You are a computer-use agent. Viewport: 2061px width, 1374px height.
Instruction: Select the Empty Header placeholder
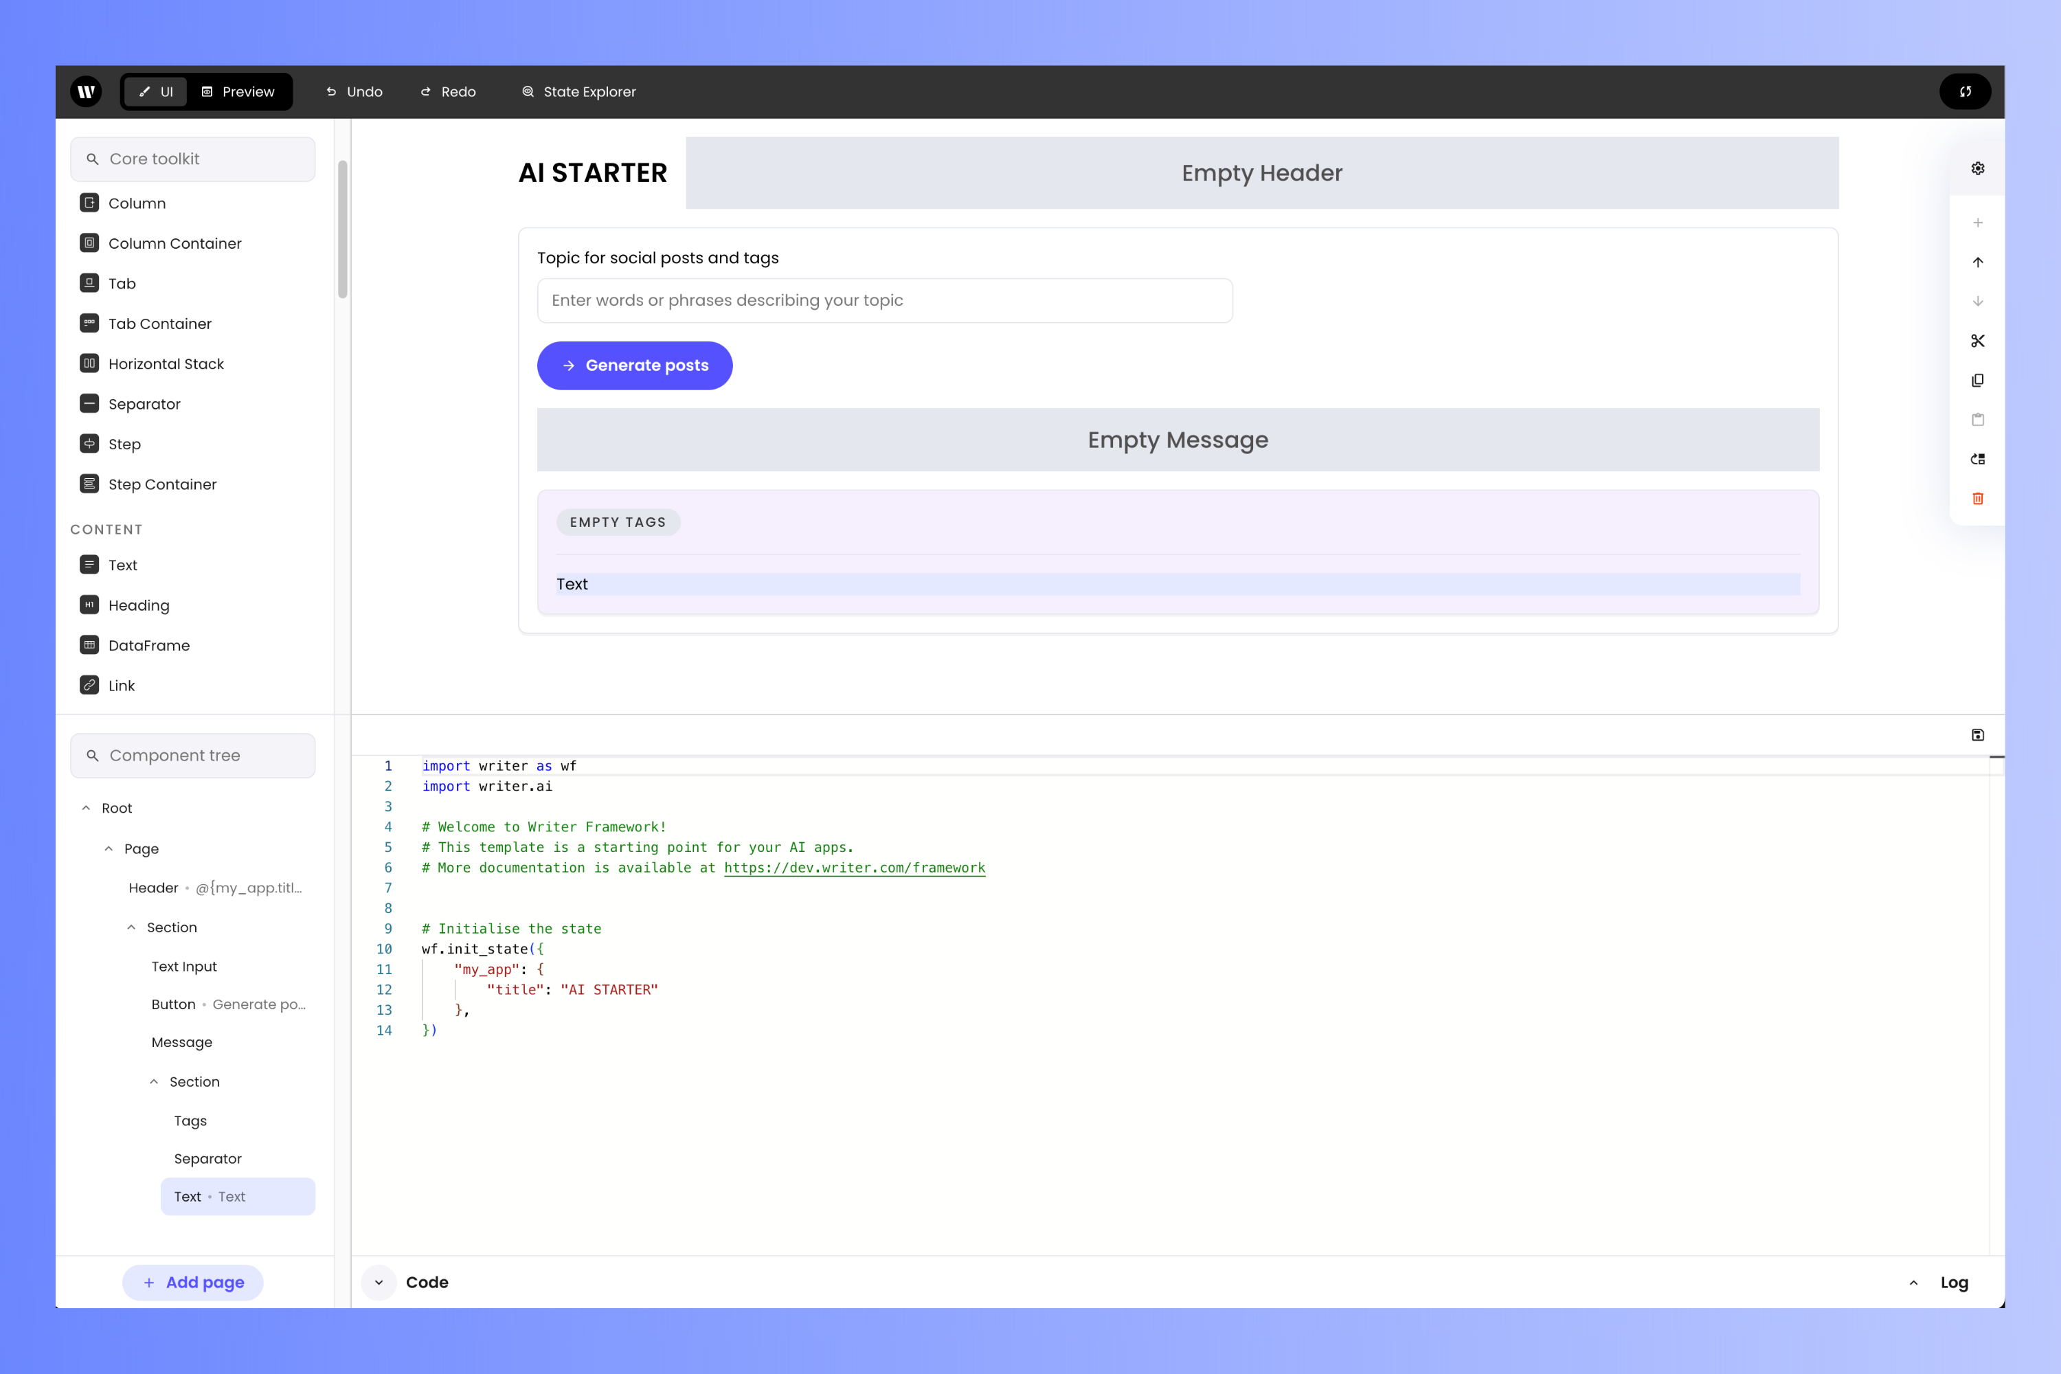click(x=1262, y=172)
